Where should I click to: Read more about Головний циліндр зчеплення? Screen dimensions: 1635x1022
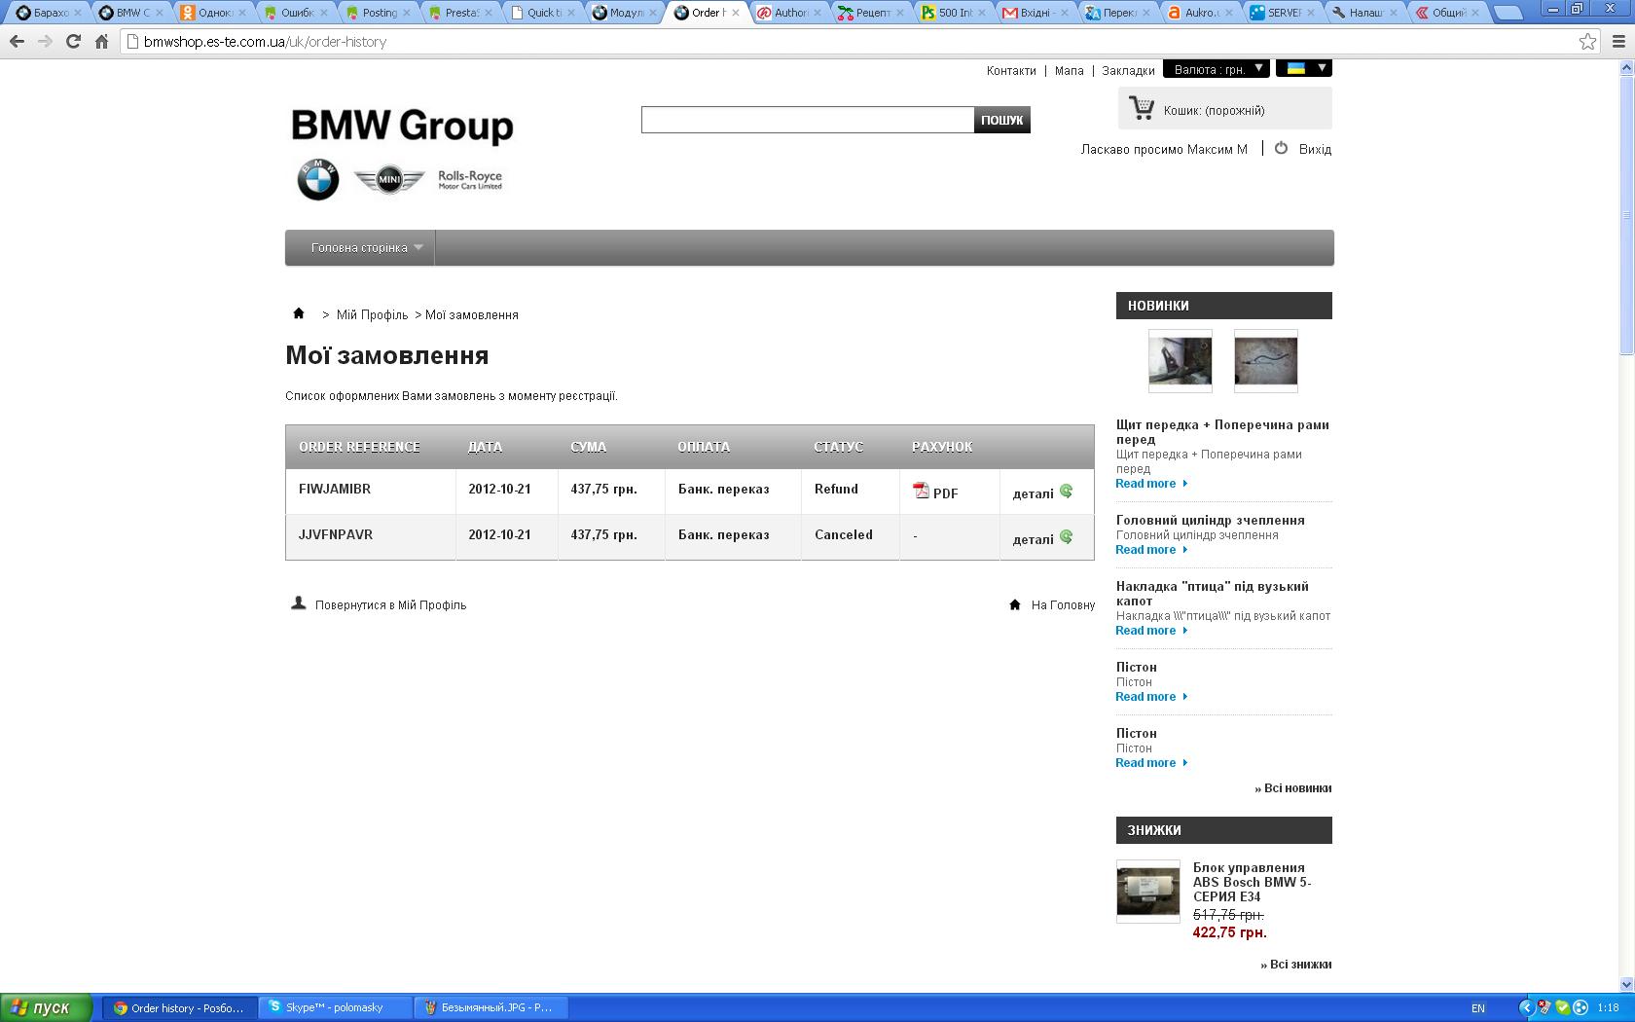coord(1151,550)
